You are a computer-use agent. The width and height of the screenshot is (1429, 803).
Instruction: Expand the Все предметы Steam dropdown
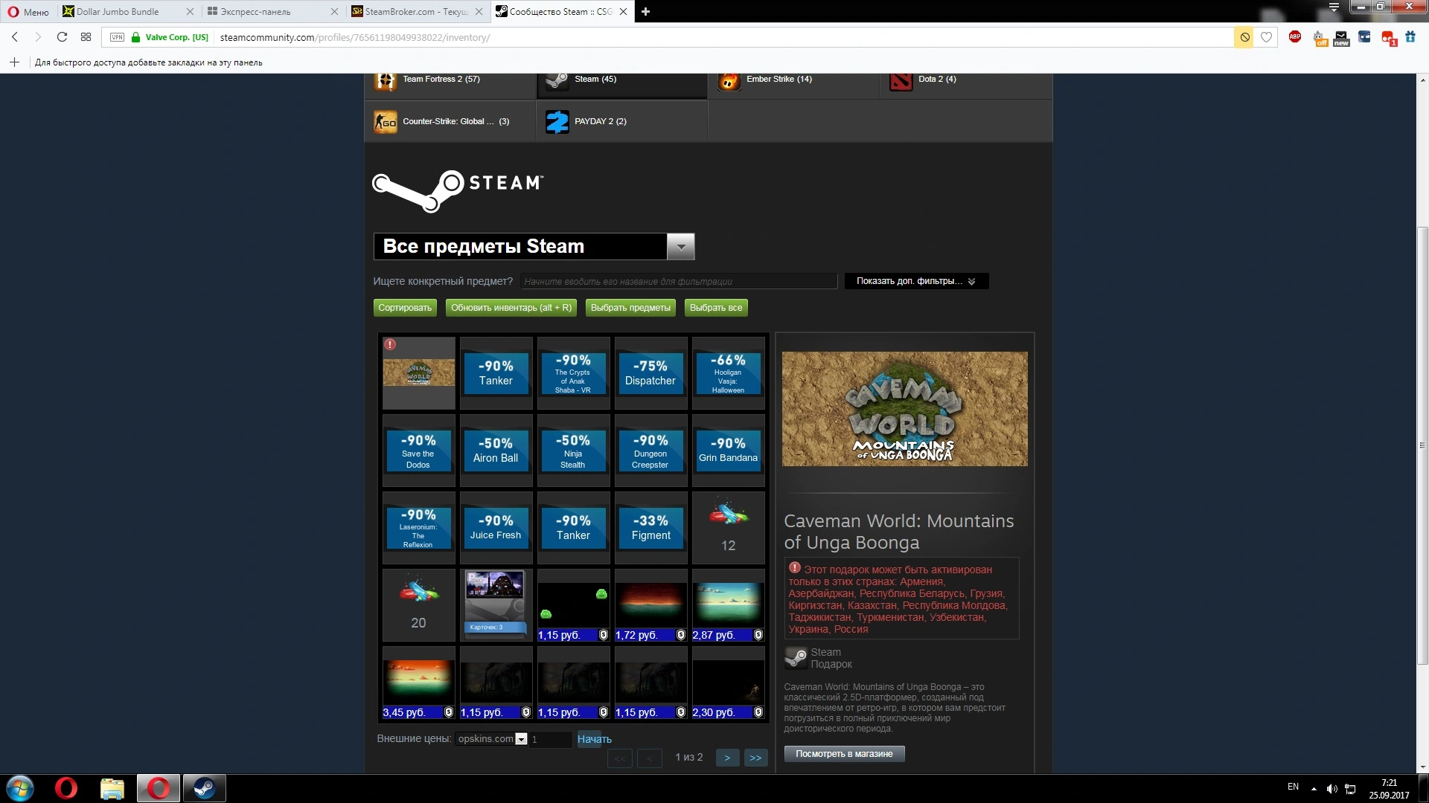pos(534,246)
